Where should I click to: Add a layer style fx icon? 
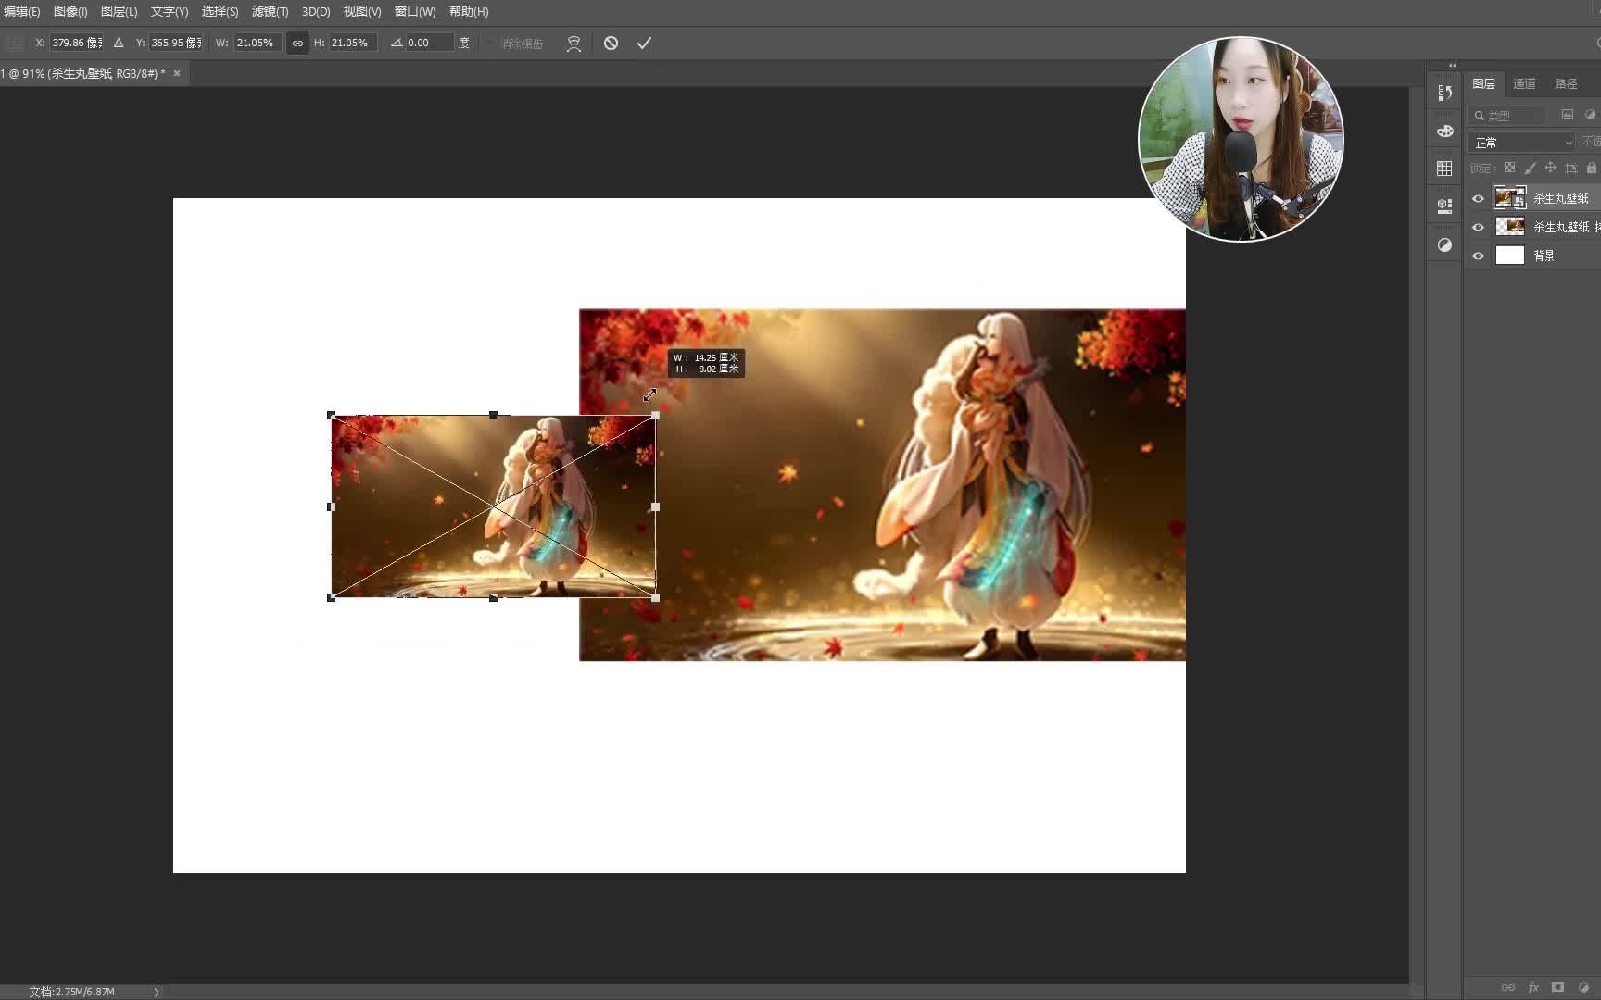1533,987
